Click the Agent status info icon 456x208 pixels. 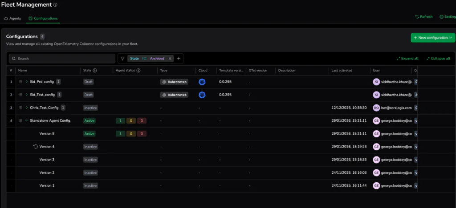138,70
